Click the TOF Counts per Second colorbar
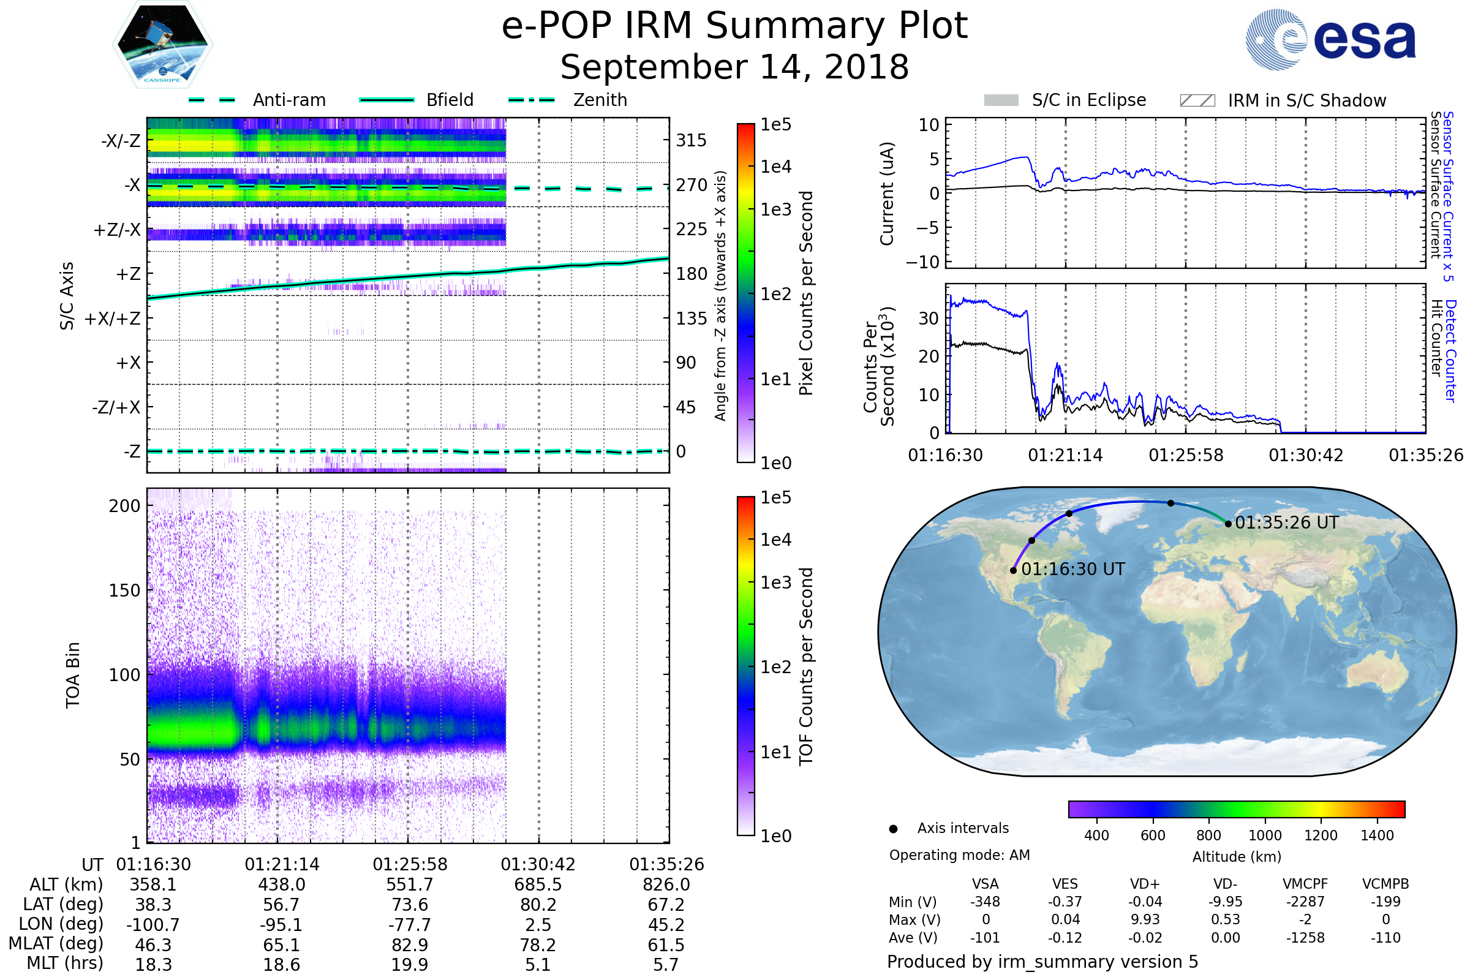1470x980 pixels. [x=745, y=666]
